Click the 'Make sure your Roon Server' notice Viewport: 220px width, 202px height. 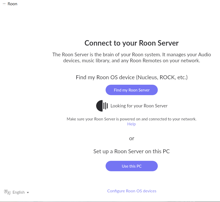pyautogui.click(x=131, y=119)
